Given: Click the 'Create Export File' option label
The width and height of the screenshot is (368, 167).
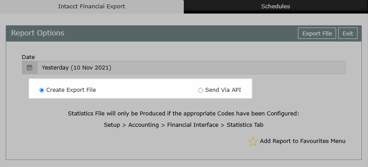Looking at the screenshot, I should tap(71, 90).
